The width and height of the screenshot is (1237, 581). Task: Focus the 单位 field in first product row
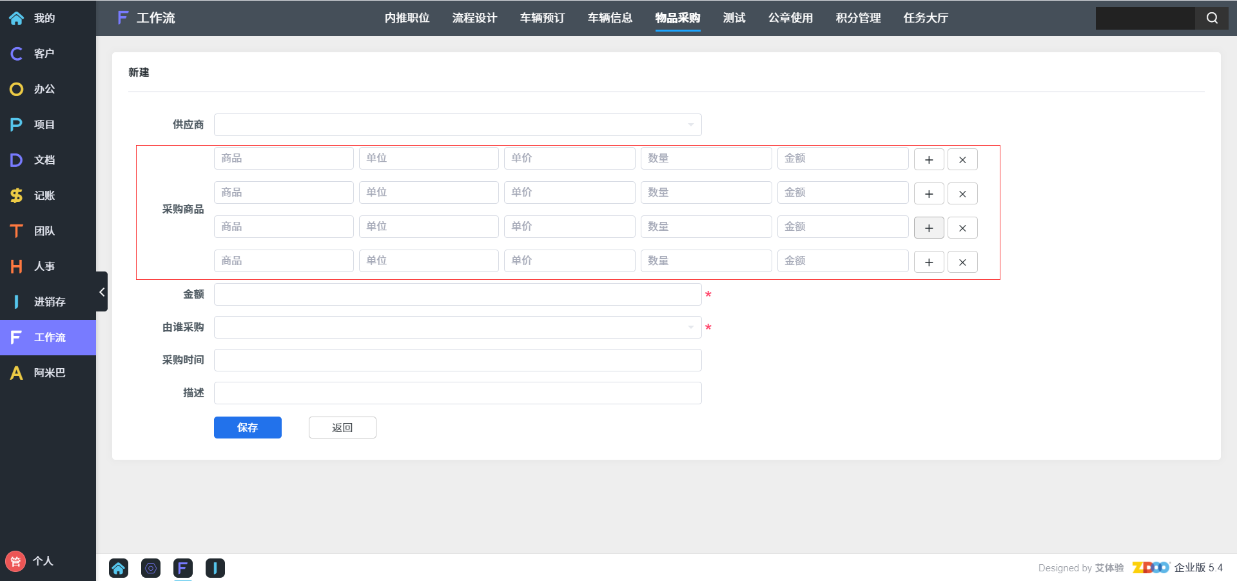tap(429, 158)
